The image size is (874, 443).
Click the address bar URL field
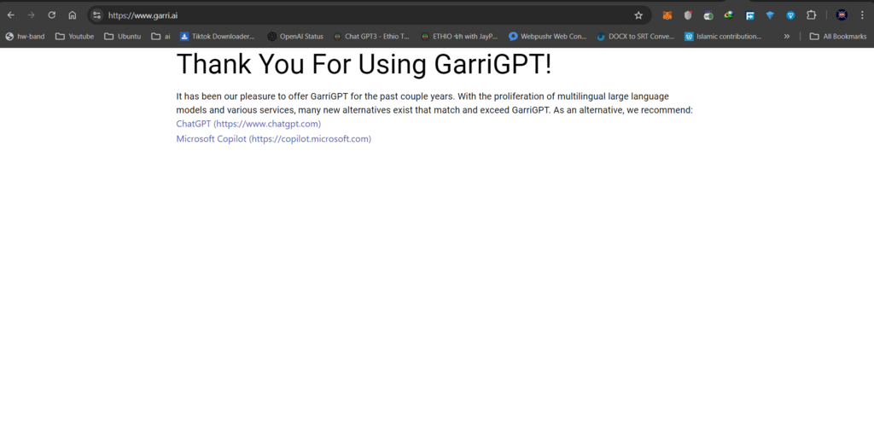(x=341, y=15)
